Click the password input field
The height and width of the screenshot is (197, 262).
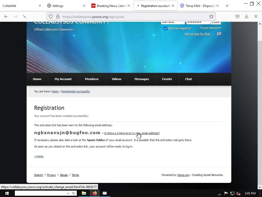coord(198,23)
